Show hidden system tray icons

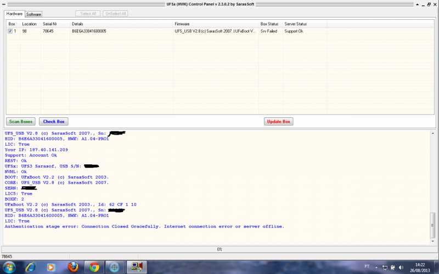click(x=376, y=267)
